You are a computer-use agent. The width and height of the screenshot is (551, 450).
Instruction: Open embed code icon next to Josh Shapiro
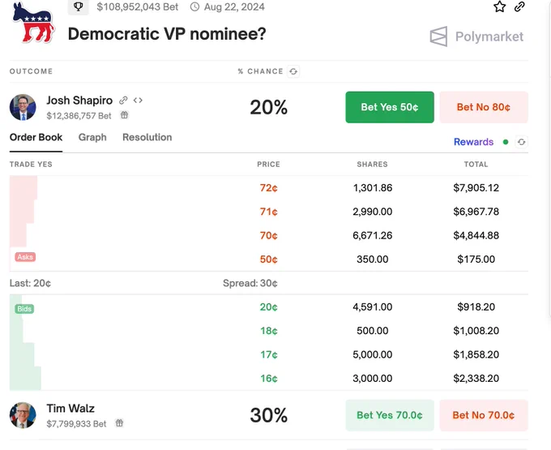pos(138,101)
